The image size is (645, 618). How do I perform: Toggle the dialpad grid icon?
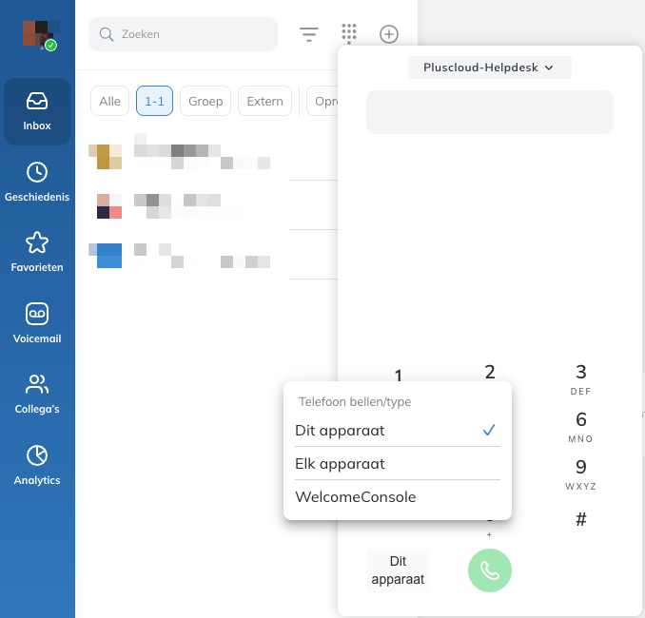(349, 34)
